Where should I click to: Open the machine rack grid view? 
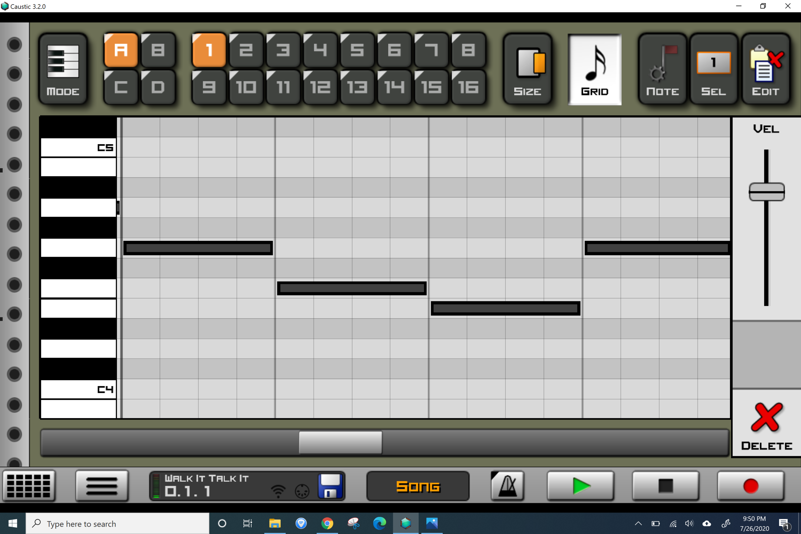(29, 486)
